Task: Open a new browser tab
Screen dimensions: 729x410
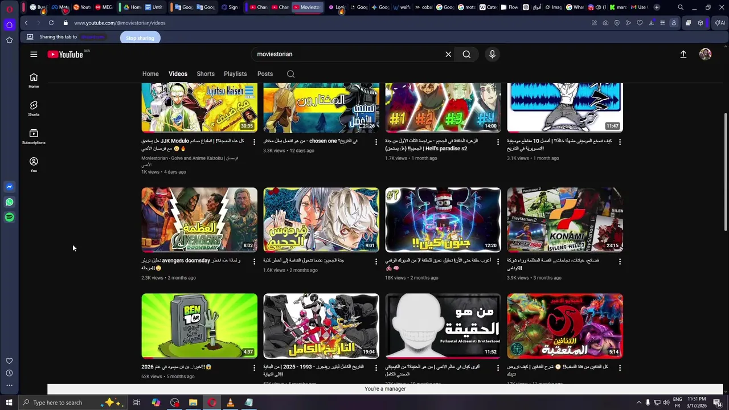Action: tap(657, 7)
